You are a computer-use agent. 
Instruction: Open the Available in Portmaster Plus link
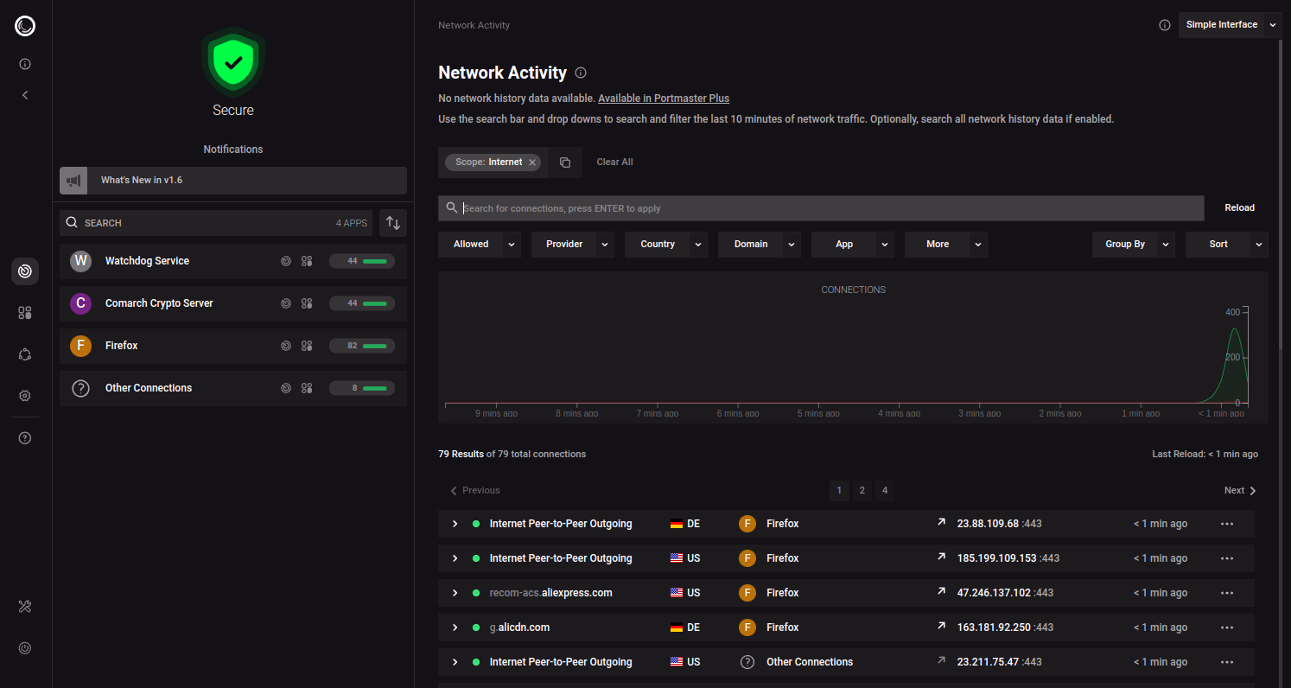click(663, 99)
